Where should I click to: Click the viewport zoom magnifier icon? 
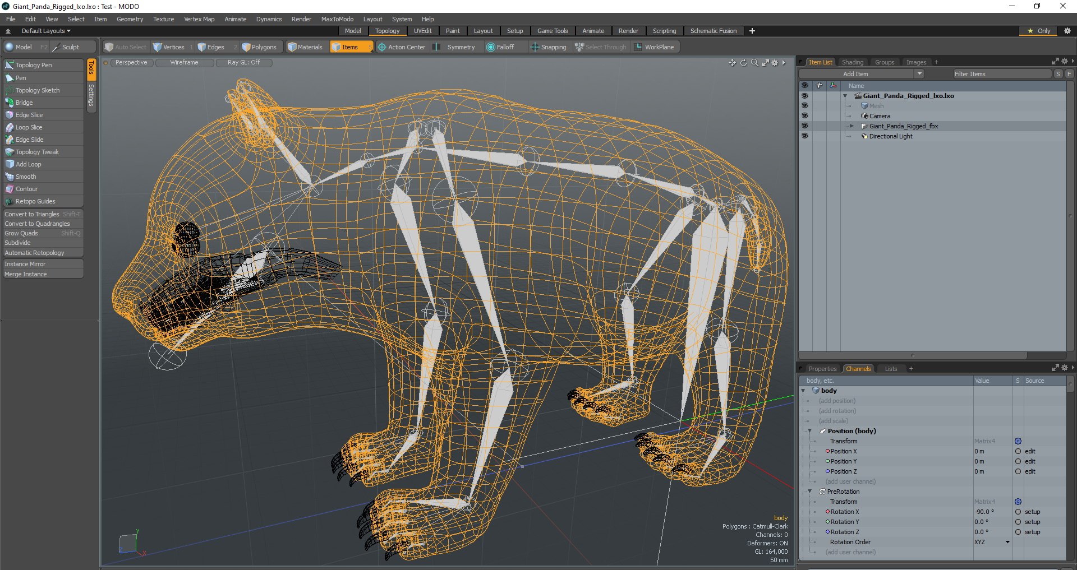754,63
